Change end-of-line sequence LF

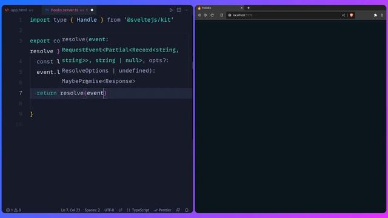120,210
